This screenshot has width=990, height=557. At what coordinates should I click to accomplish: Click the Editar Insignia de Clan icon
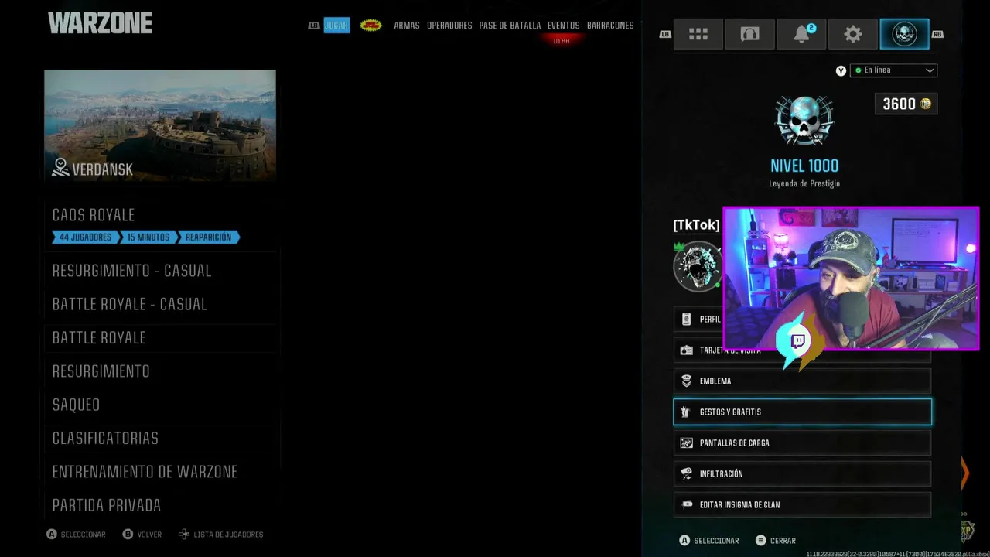(x=686, y=504)
